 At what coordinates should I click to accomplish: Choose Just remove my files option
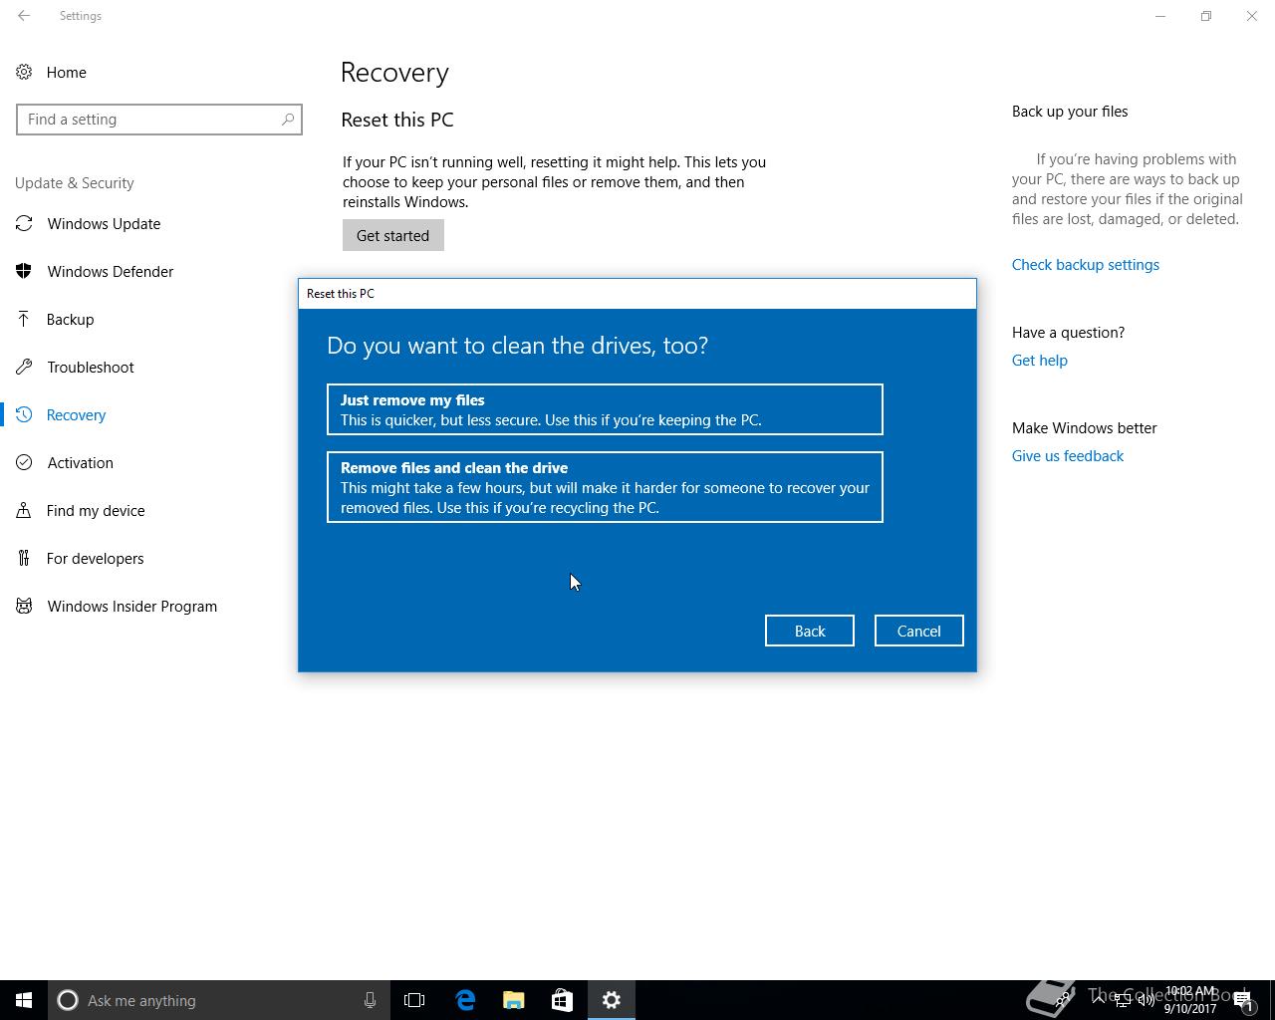click(605, 409)
